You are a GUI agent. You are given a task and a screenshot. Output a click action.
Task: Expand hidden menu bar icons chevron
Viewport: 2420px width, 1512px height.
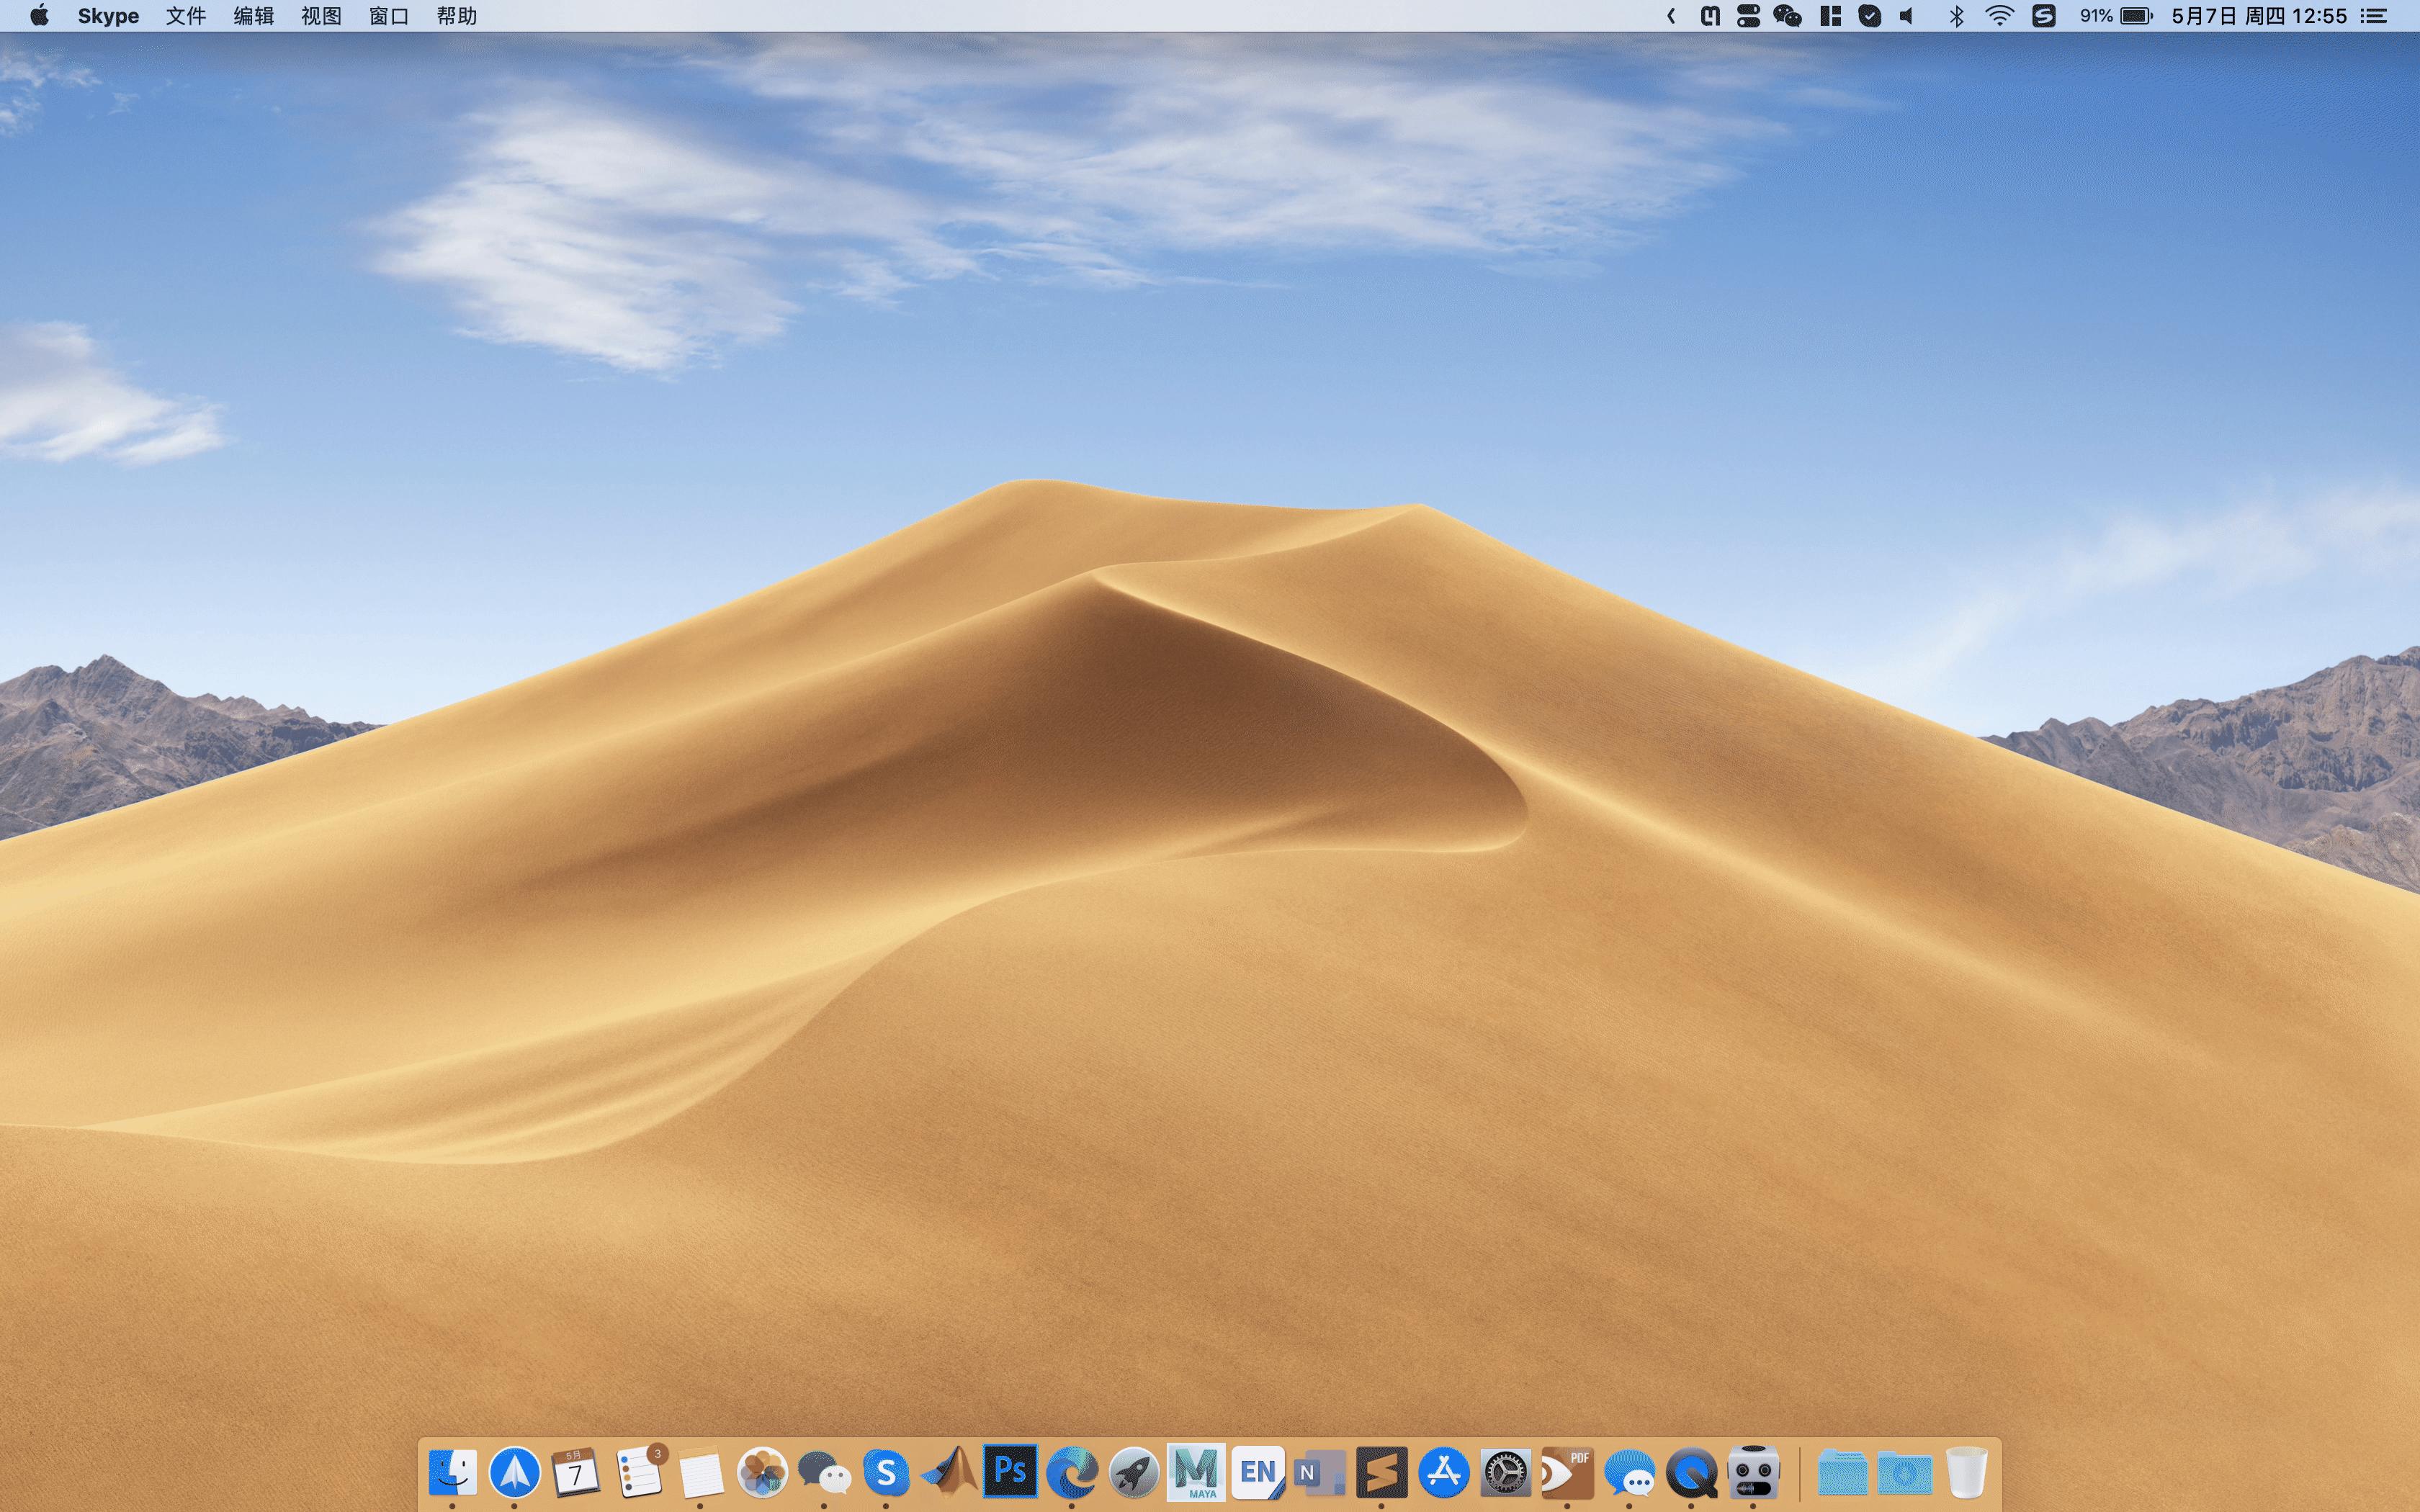1671,16
